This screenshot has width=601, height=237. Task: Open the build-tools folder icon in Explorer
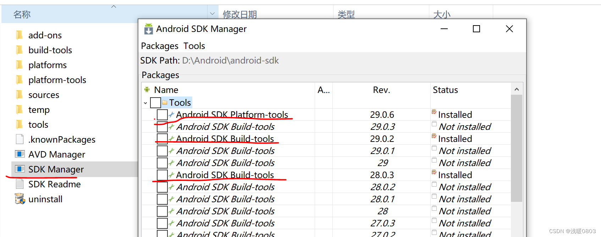tap(20, 50)
